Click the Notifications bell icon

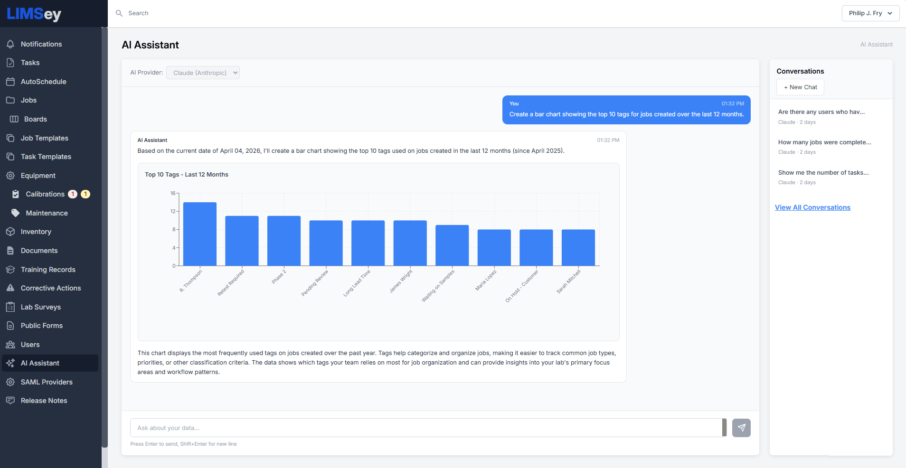point(10,44)
